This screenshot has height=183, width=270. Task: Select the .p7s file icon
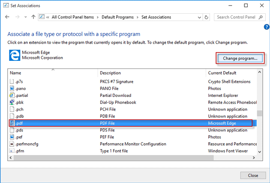(x=12, y=81)
